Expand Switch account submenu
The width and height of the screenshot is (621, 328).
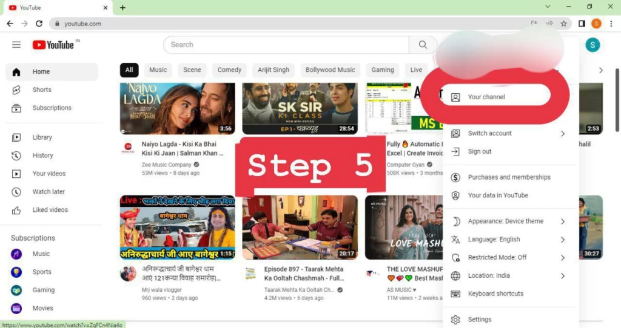(509, 134)
